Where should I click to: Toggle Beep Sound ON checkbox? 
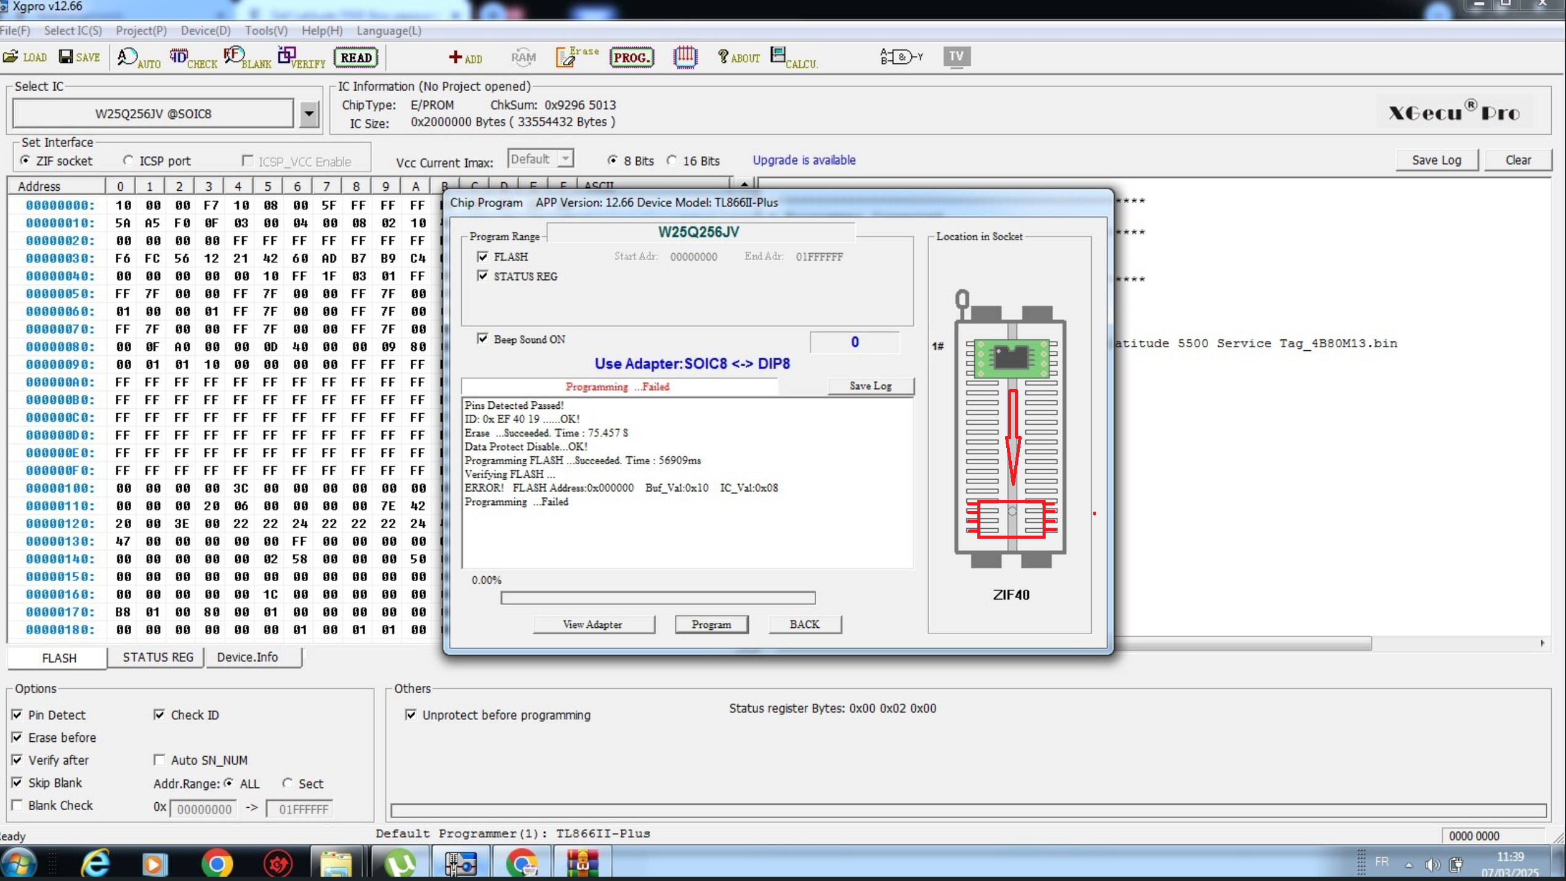483,339
